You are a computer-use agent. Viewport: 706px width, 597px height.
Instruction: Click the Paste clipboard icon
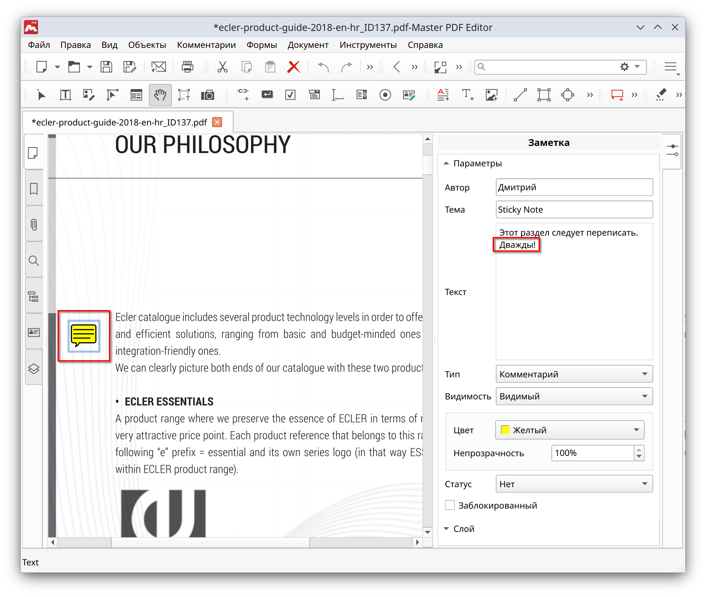tap(270, 67)
